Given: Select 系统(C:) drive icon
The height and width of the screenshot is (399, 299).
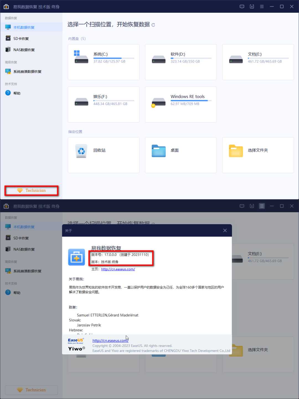Looking at the screenshot, I should [81, 57].
